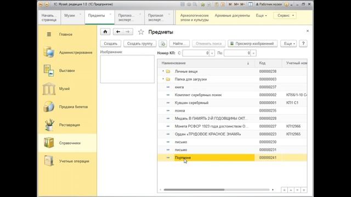The width and height of the screenshot is (351, 197).
Task: Click the Создать button
Action: click(x=111, y=44)
